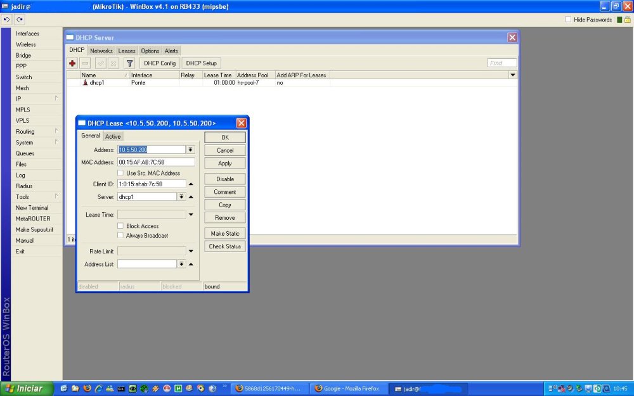Open the folder icon in quick launch
This screenshot has width=634, height=396.
tap(75, 388)
